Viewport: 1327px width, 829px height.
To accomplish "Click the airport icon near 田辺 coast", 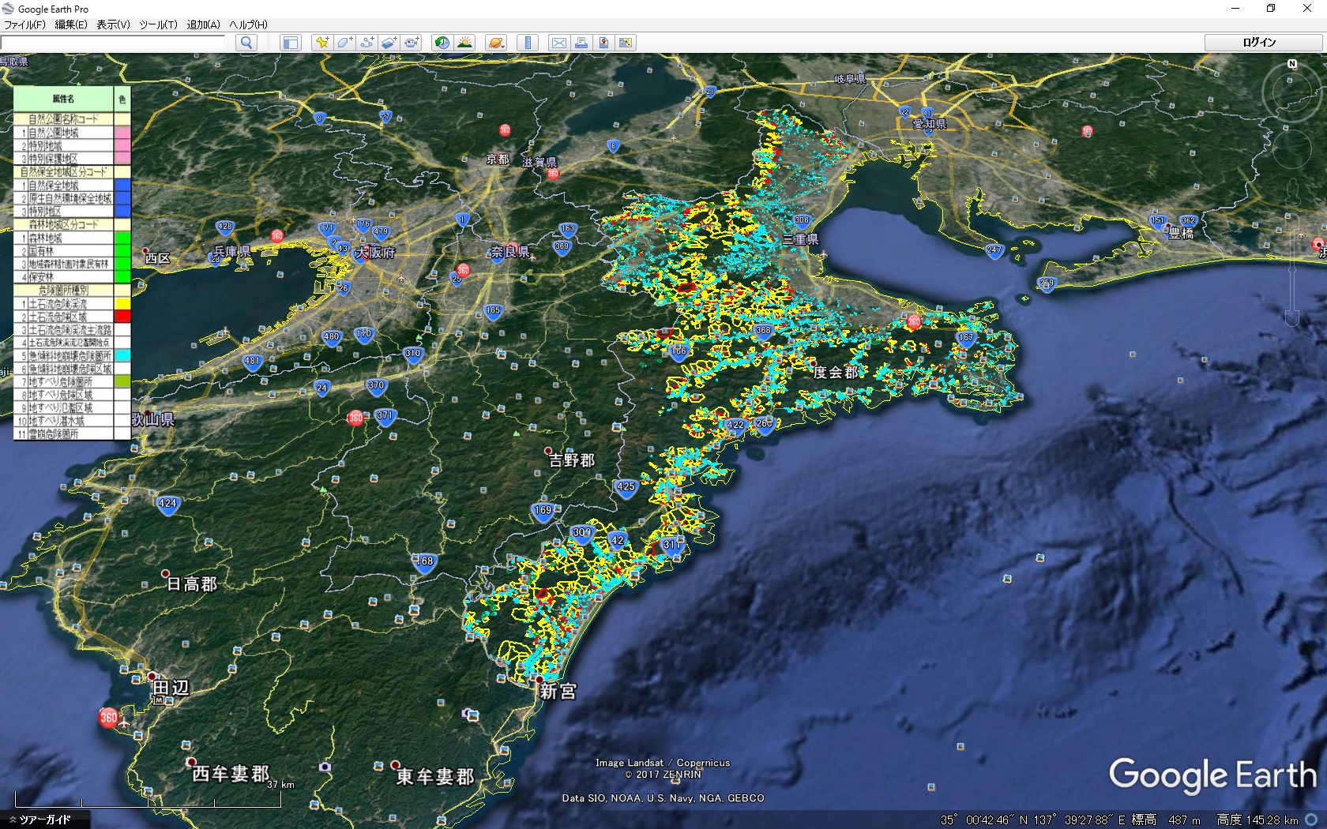I will point(124,721).
